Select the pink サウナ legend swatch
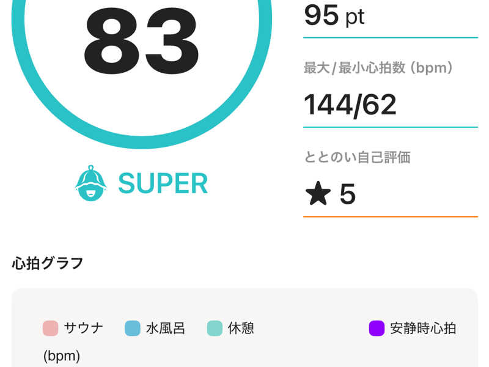The image size is (489, 367). click(x=51, y=328)
